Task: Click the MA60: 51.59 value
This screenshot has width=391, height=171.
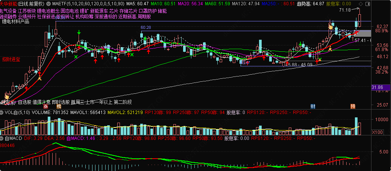Action: [217, 4]
